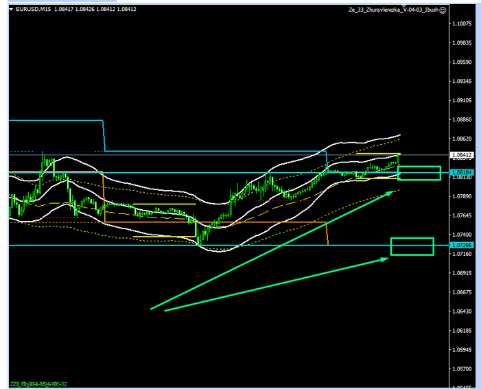The height and width of the screenshot is (389, 481).
Task: Click the 1.10075 label on price axis
Action: tap(462, 23)
